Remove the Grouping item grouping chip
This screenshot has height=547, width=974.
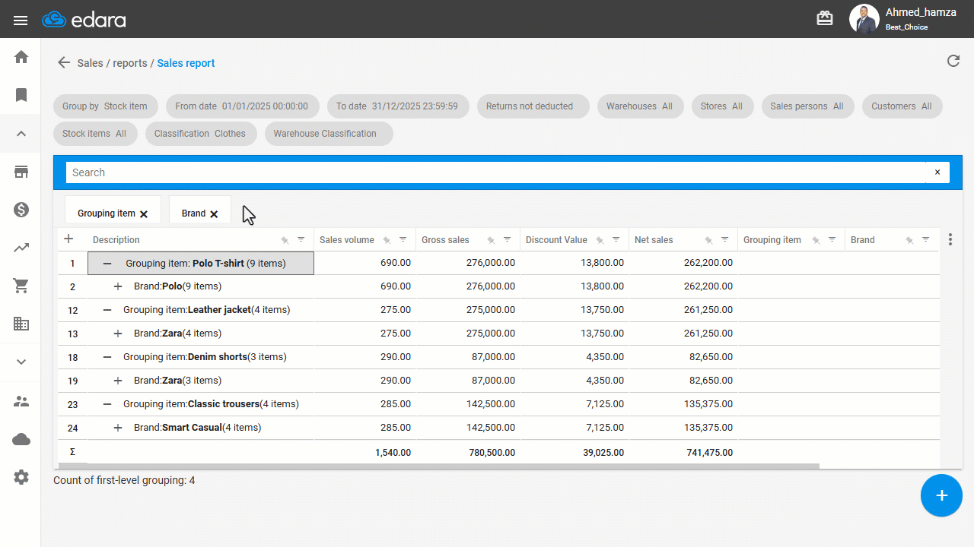(144, 214)
